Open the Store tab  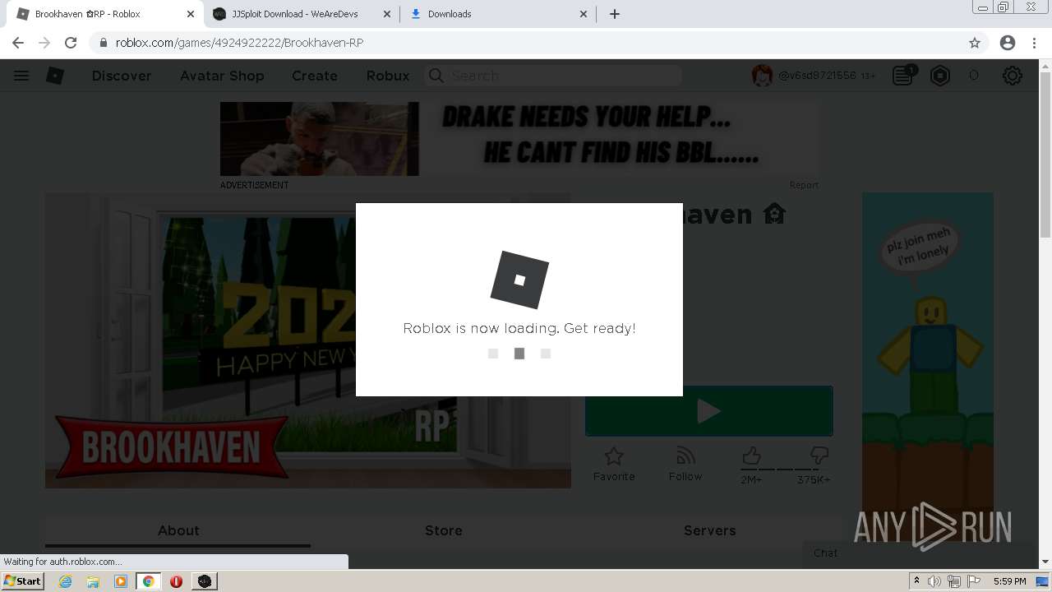tap(444, 530)
